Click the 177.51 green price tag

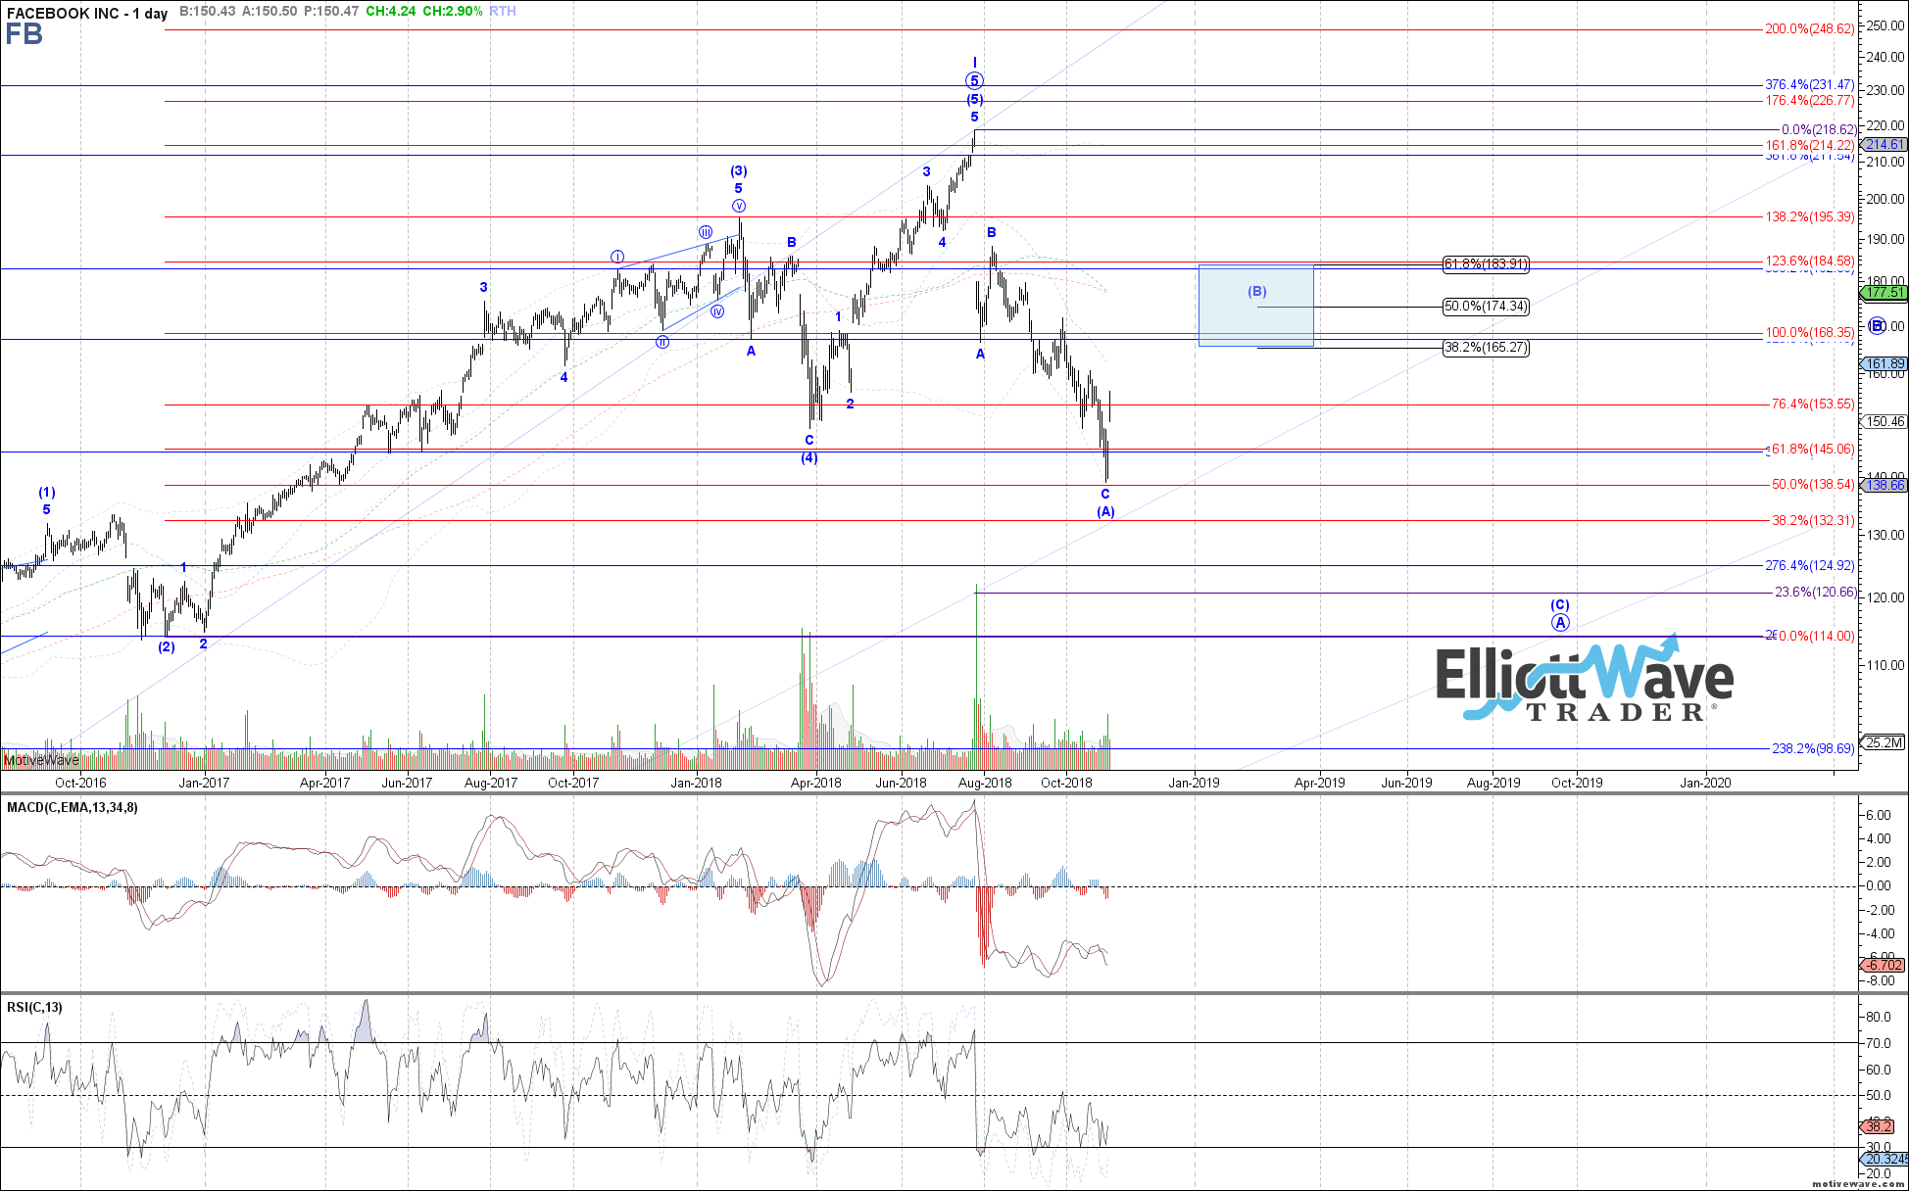coord(1885,292)
